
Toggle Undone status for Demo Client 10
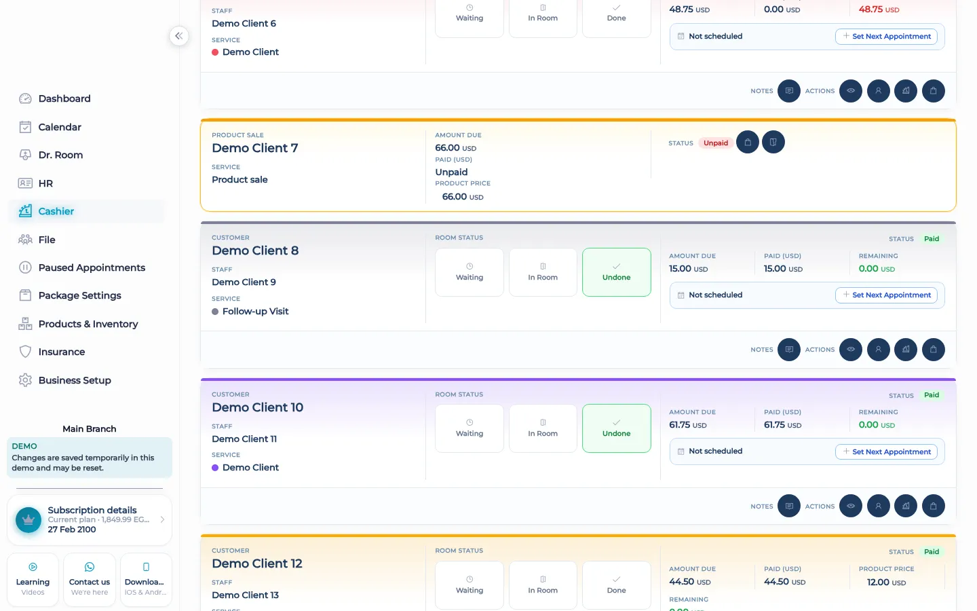[x=617, y=428]
